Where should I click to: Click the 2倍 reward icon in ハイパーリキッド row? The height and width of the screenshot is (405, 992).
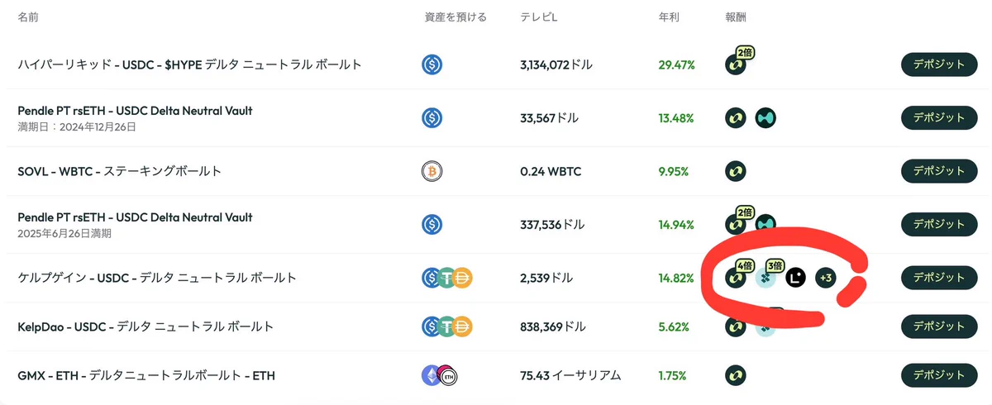point(736,64)
